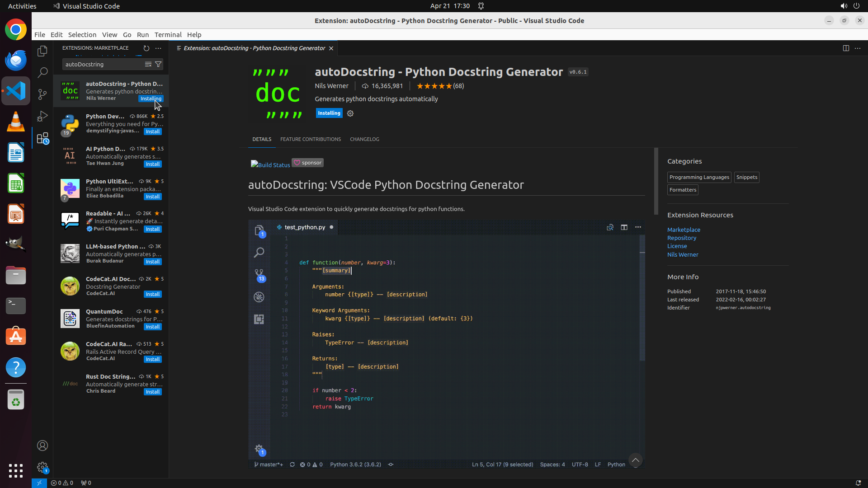
Task: Split the editor to the right
Action: 846,48
